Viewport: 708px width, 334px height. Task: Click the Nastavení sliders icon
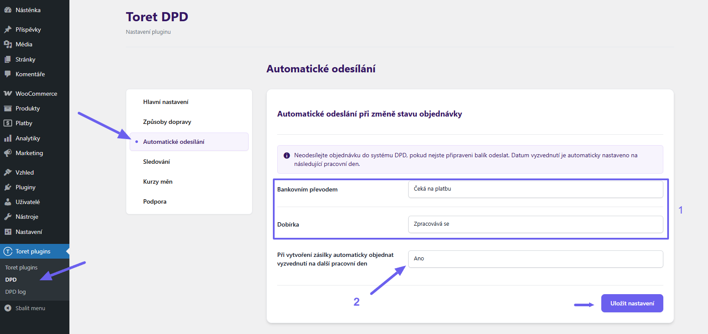[8, 232]
